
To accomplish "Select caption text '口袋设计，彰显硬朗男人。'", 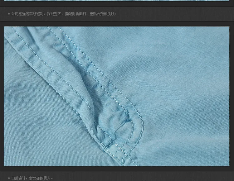I will coord(32,178).
